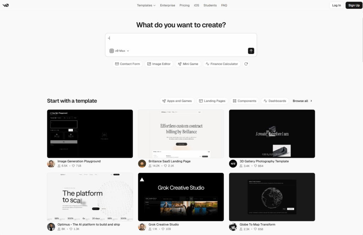
Task: Click the Log In button
Action: pos(336,5)
